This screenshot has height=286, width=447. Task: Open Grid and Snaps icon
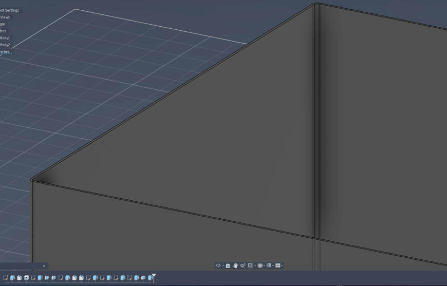pos(269,265)
